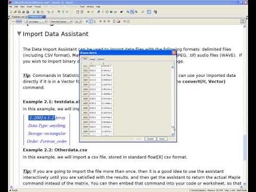
Task: Open print preview from the toolbar
Action: click(x=28, y=12)
